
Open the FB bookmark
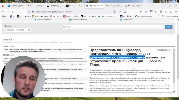pos(59,16)
